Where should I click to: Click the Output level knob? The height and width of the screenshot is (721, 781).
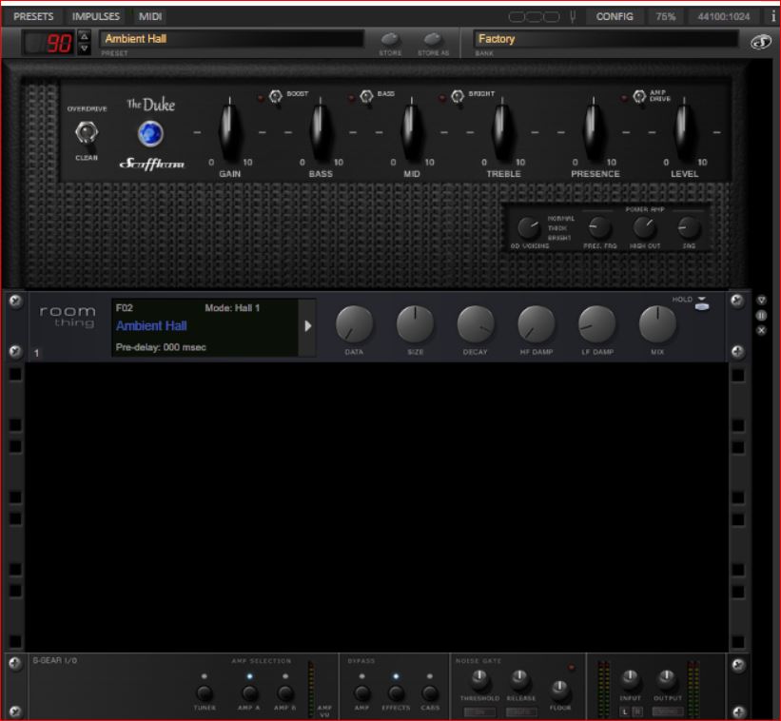coord(667,679)
